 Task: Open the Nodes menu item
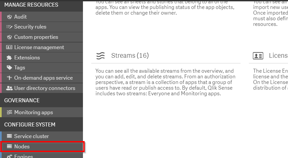tap(42, 147)
